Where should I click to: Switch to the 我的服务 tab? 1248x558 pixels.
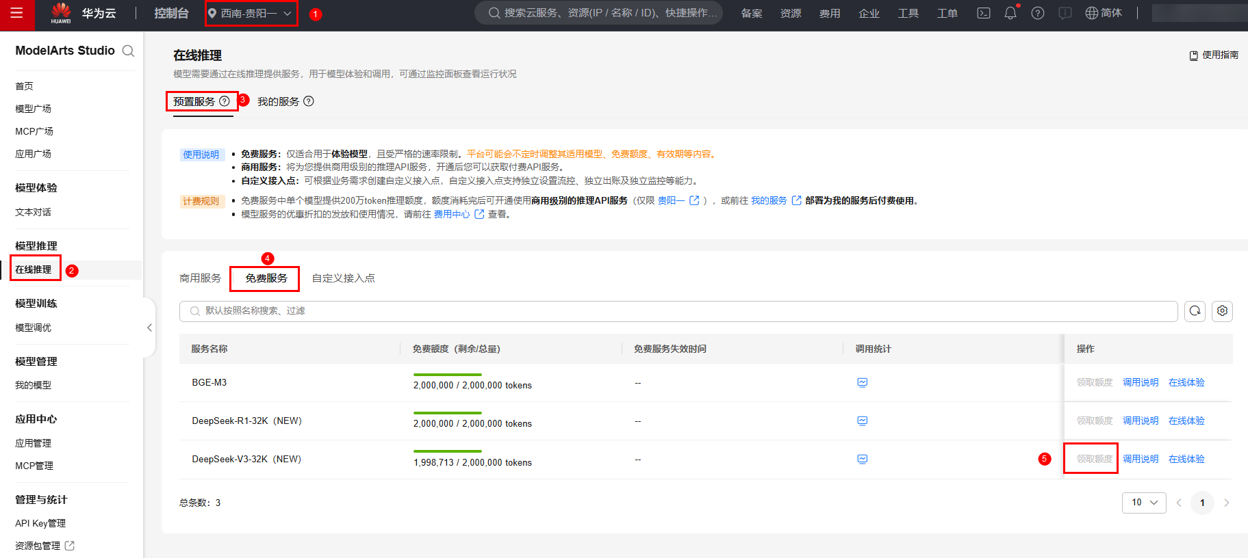tap(279, 101)
